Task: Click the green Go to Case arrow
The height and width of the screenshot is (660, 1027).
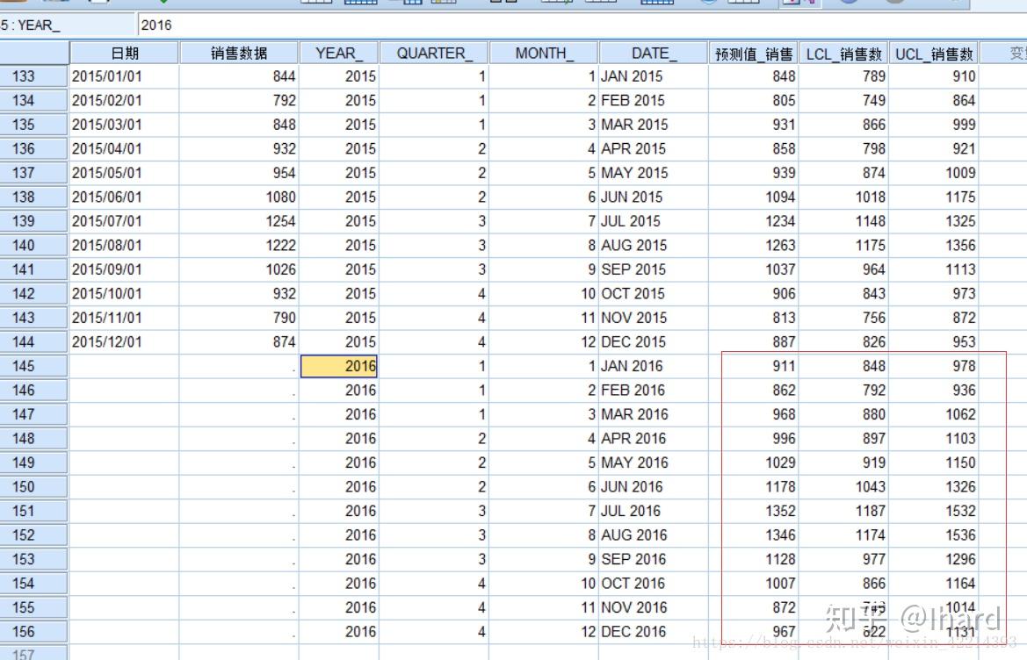Action: (x=164, y=4)
